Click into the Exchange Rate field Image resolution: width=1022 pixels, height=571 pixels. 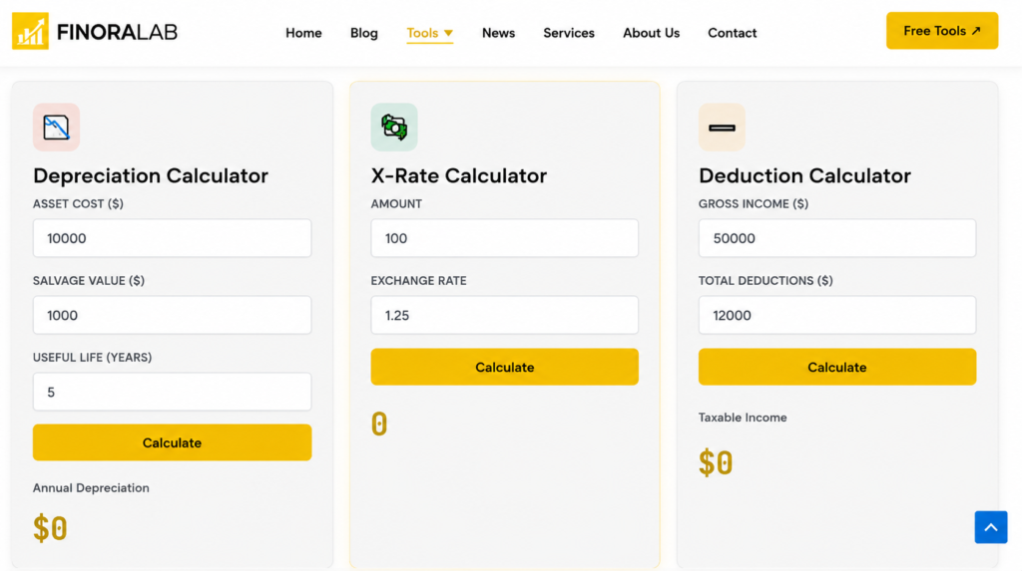coord(504,315)
